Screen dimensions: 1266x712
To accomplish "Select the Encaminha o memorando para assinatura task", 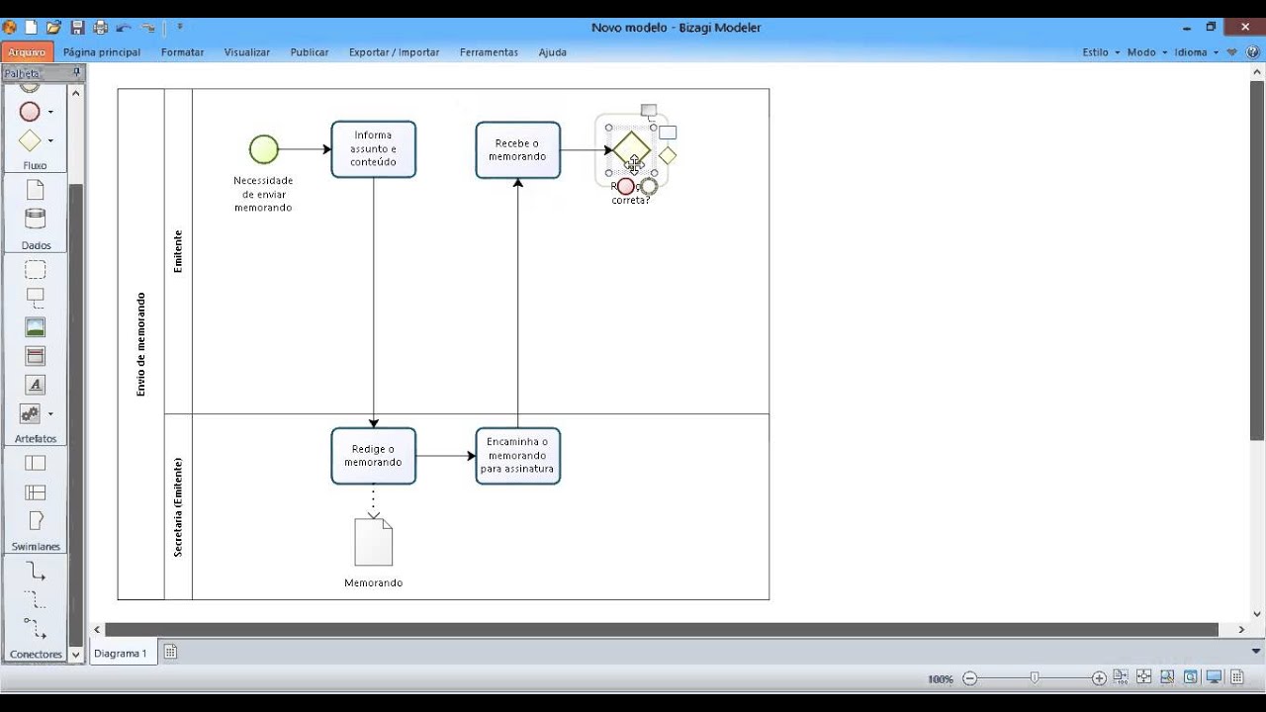I will pyautogui.click(x=517, y=456).
